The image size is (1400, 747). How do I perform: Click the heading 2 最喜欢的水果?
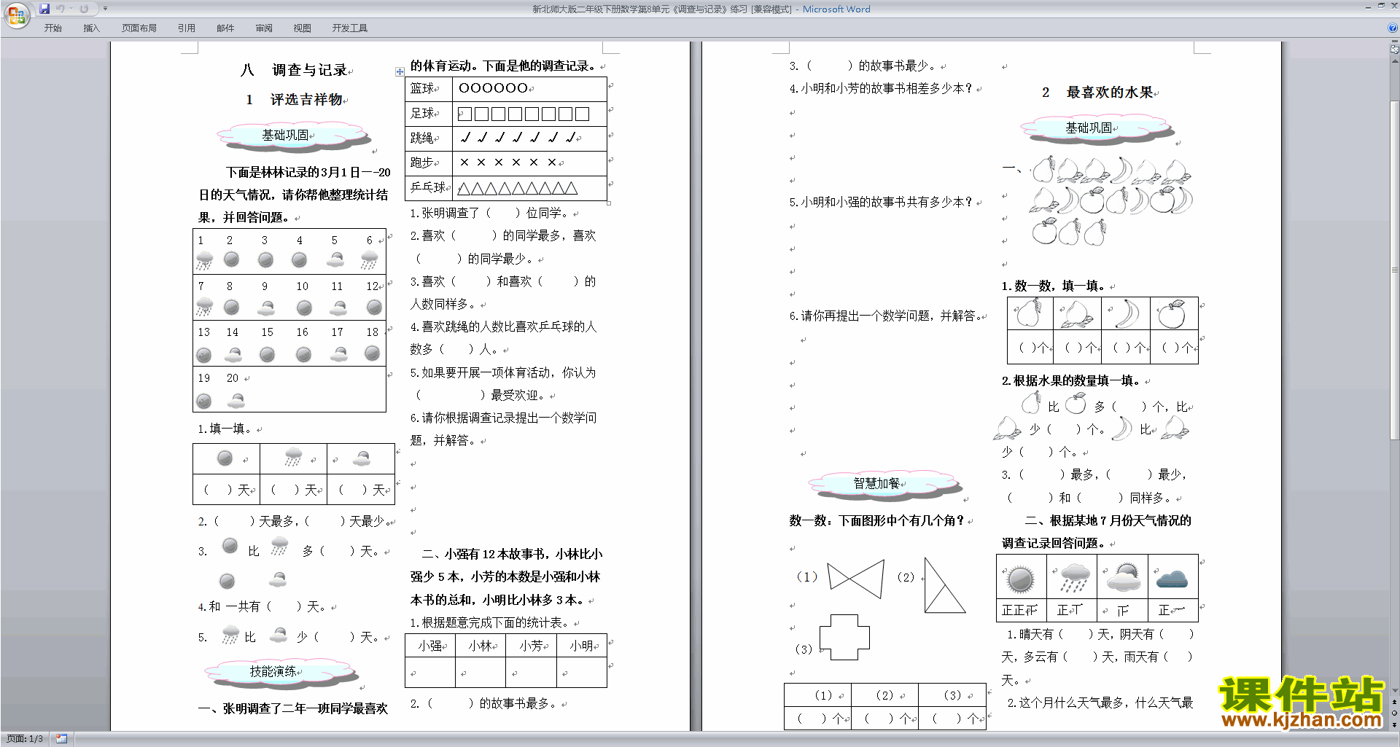tap(1098, 93)
